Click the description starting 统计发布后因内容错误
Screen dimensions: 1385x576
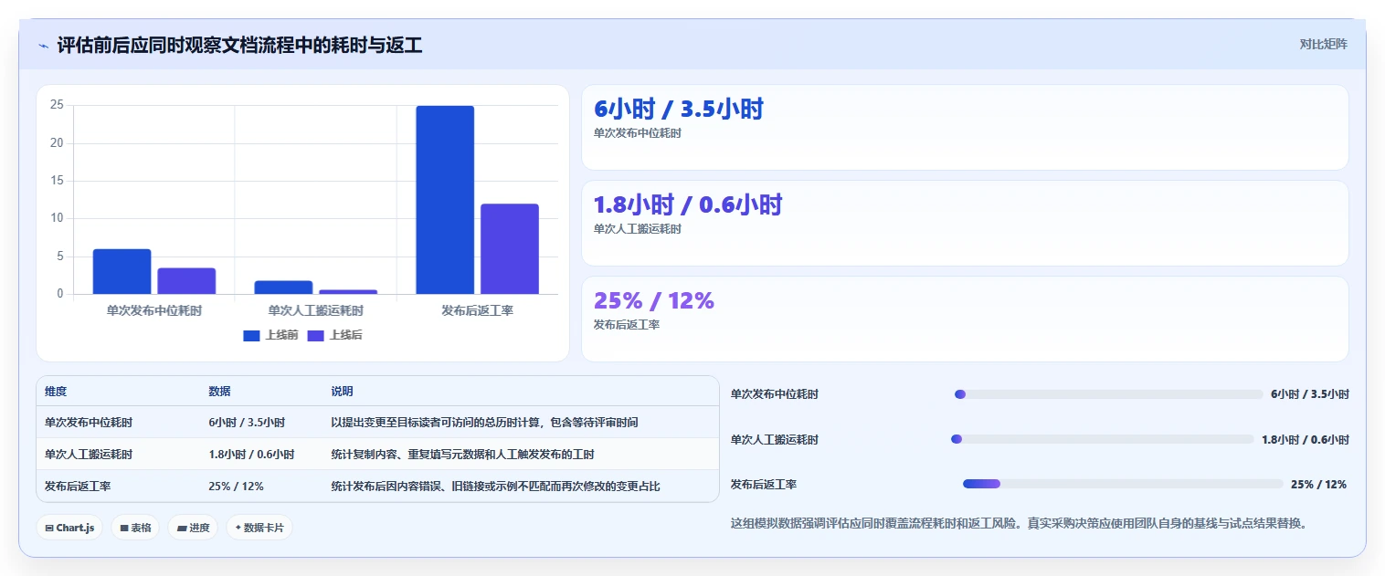point(495,487)
